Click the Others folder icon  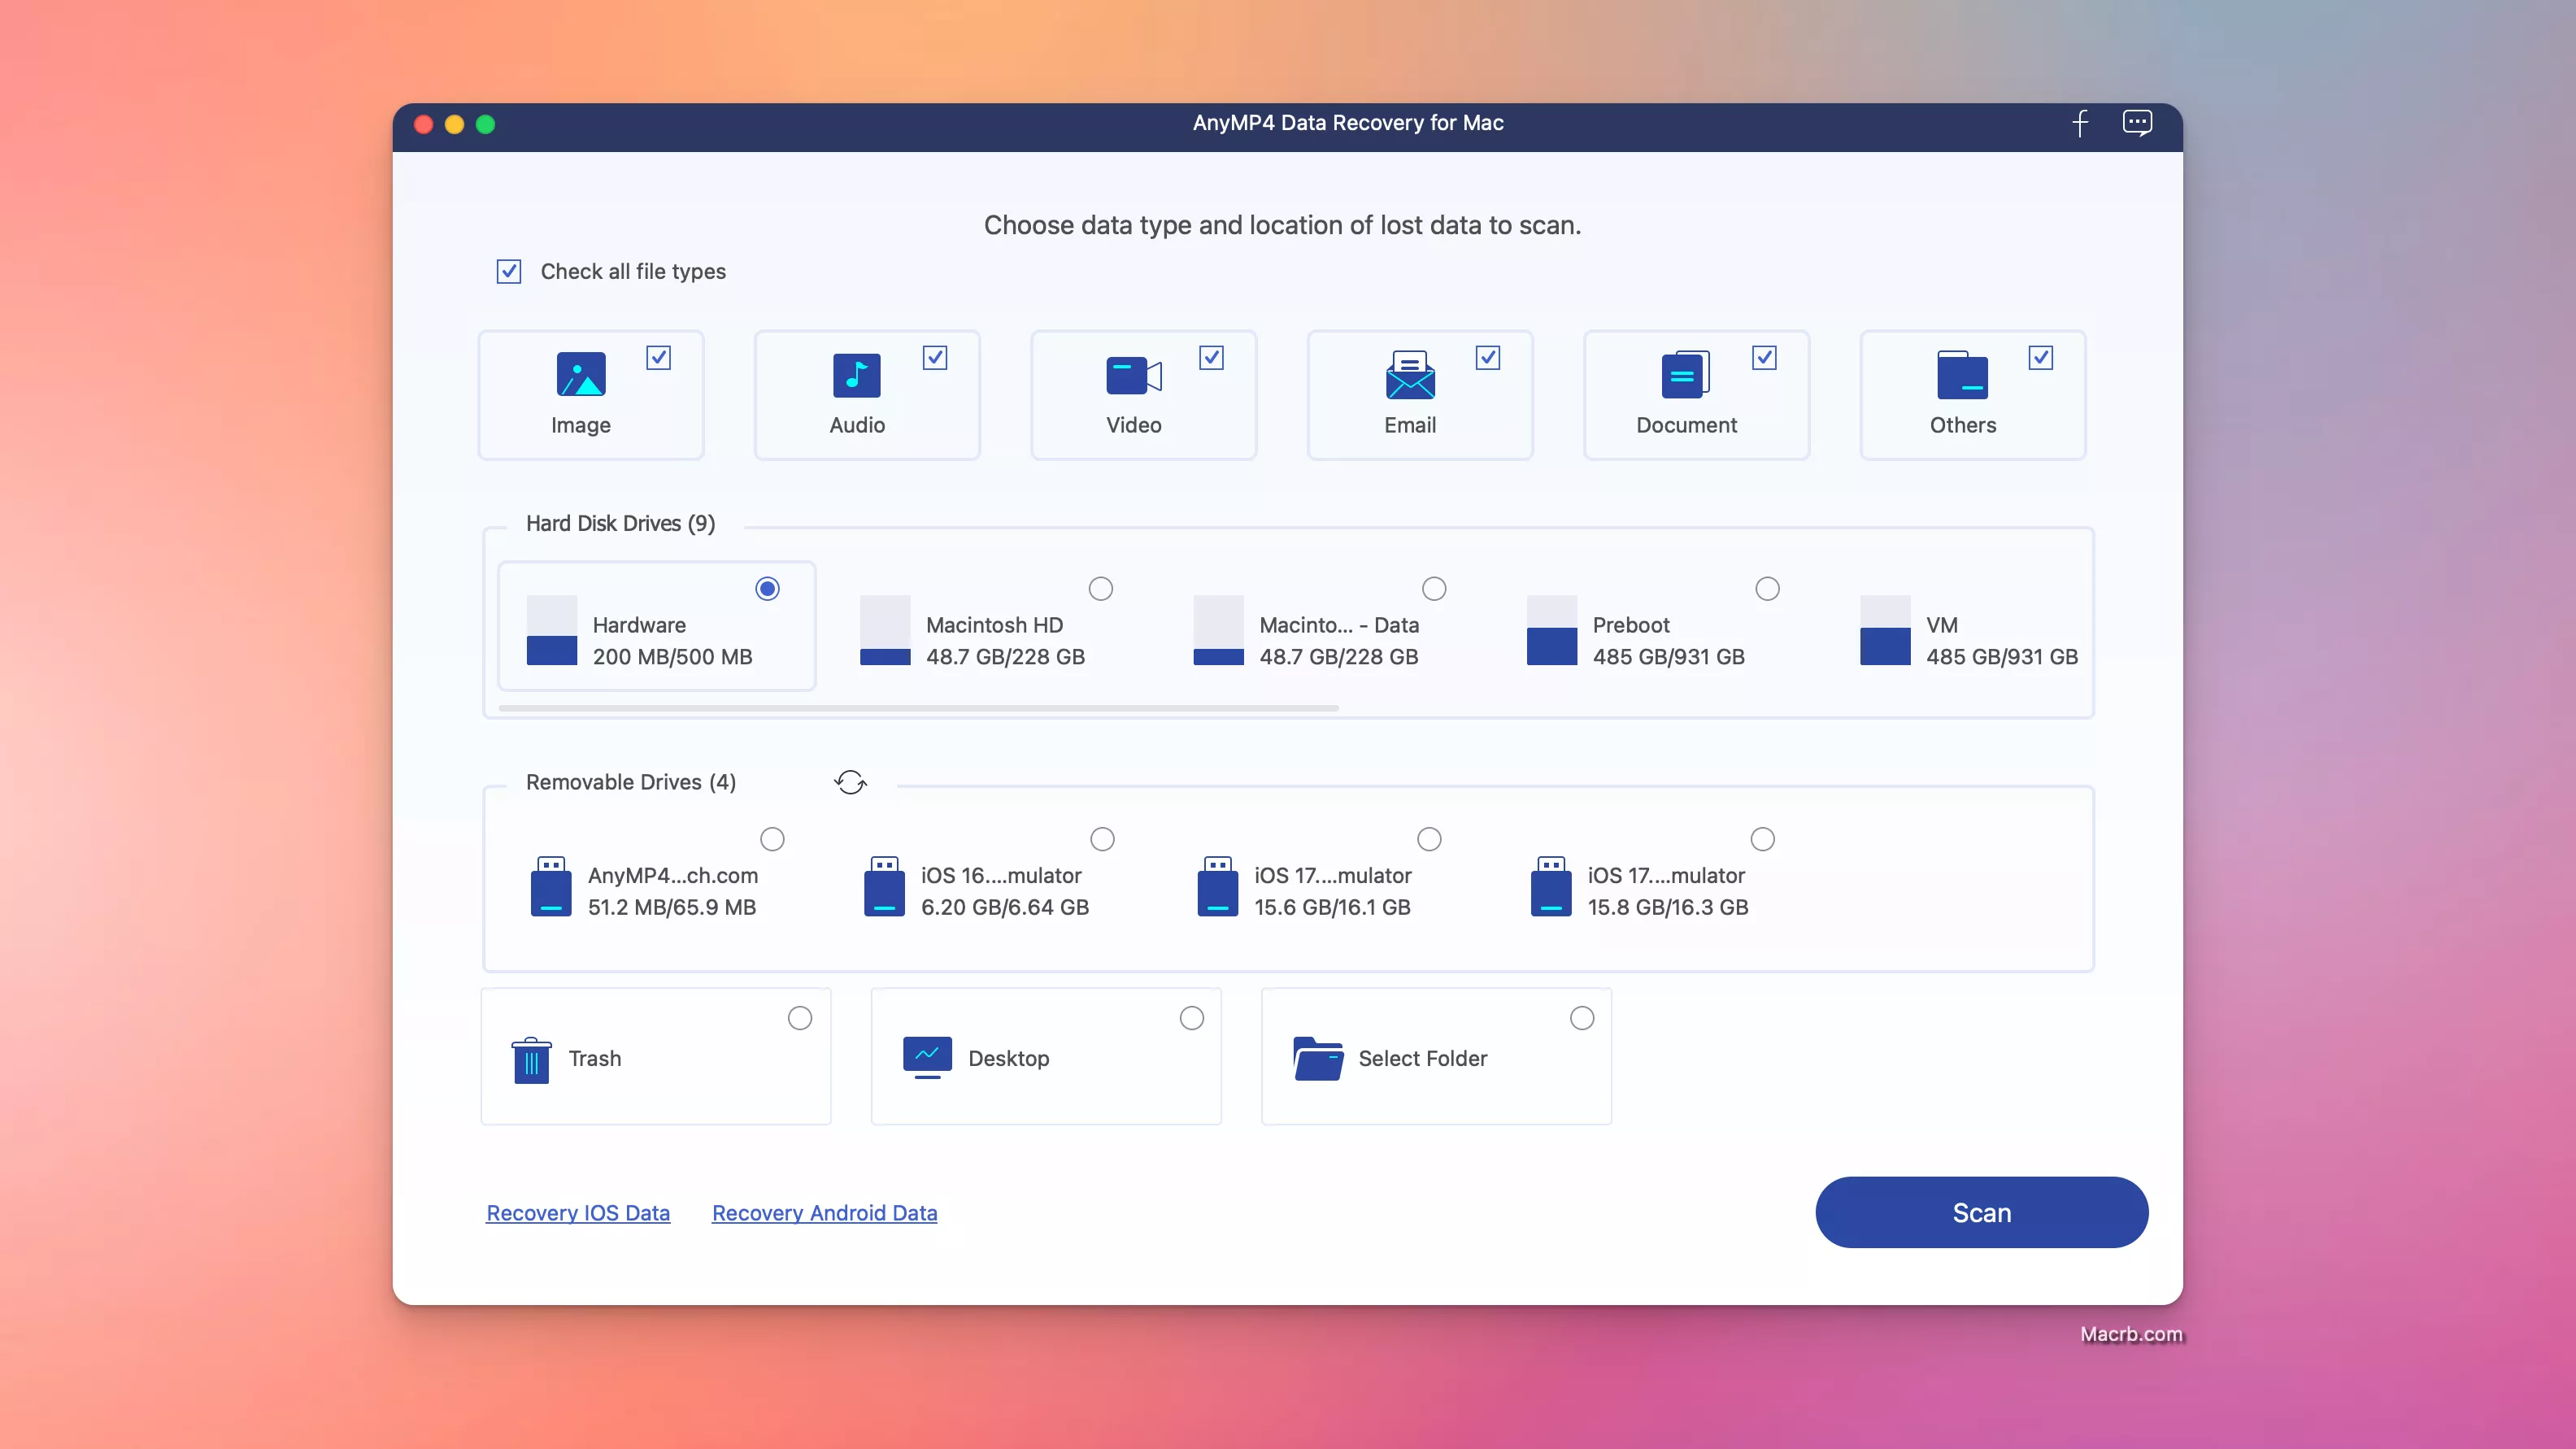coord(1962,375)
